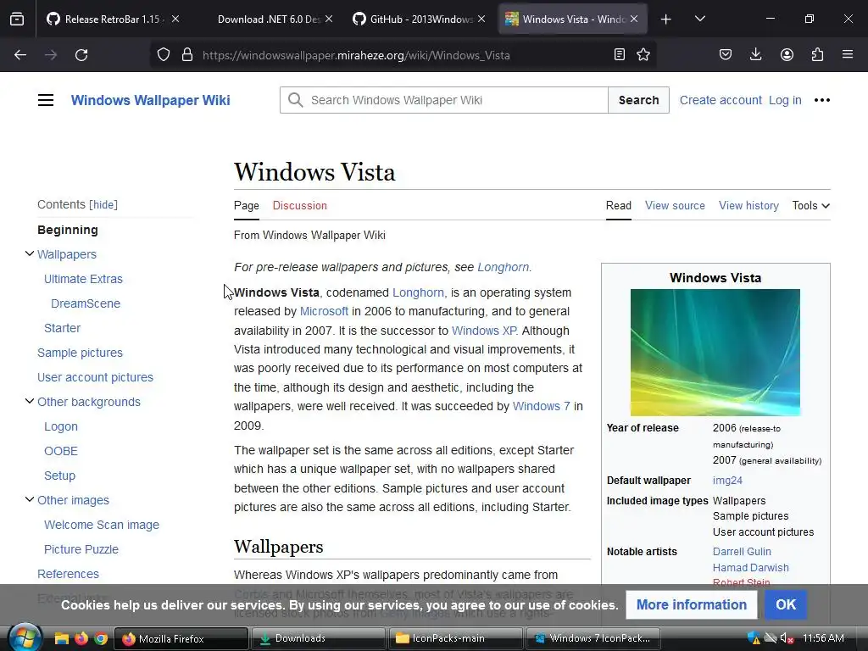Close the Release RetroBar tab

(x=175, y=19)
